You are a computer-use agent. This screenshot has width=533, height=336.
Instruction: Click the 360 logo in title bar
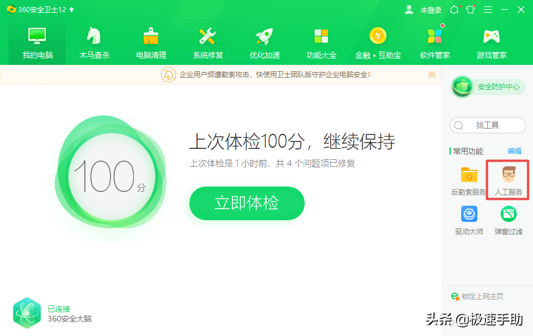click(11, 9)
